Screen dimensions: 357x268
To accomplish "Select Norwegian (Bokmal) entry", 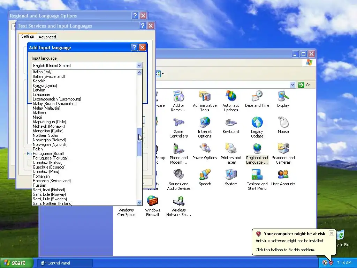I will [84, 140].
